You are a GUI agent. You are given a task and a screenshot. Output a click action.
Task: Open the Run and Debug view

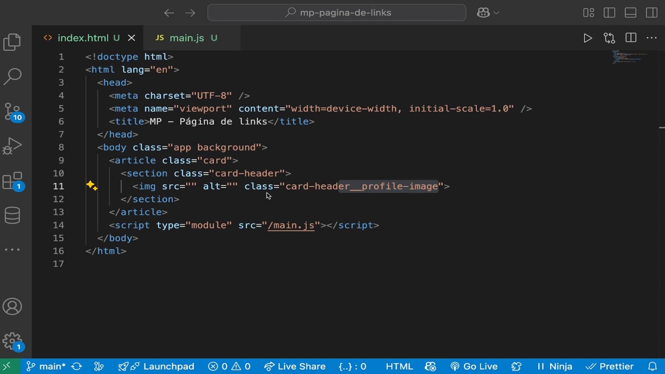click(12, 146)
